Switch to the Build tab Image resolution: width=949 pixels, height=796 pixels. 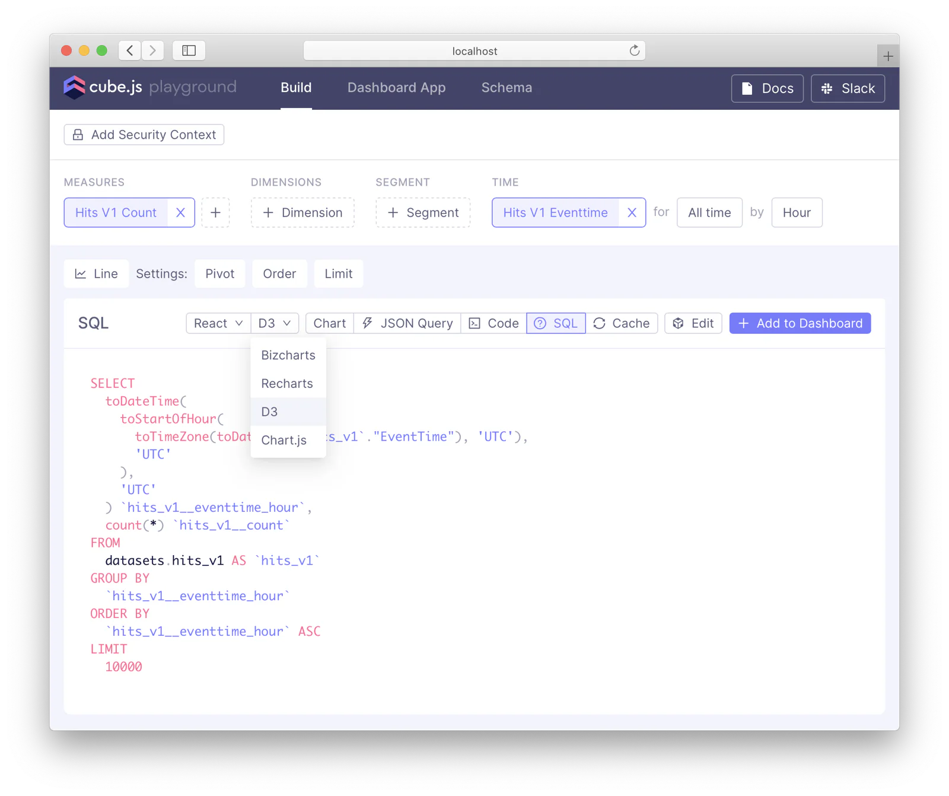296,88
